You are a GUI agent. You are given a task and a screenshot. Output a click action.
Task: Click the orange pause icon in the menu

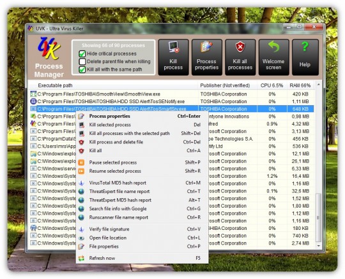point(81,162)
